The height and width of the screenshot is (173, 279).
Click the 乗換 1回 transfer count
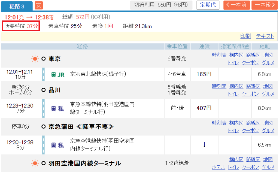(102, 26)
